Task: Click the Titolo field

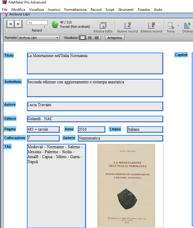Action: pyautogui.click(x=95, y=63)
